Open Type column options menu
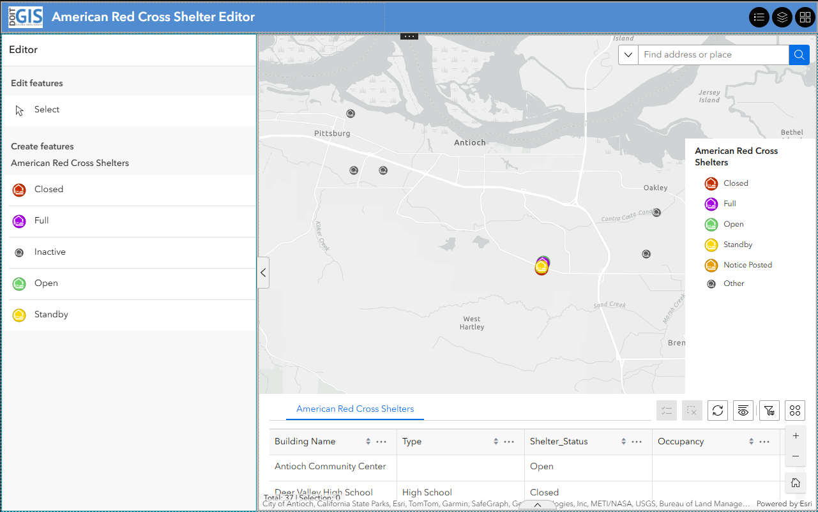 point(509,442)
